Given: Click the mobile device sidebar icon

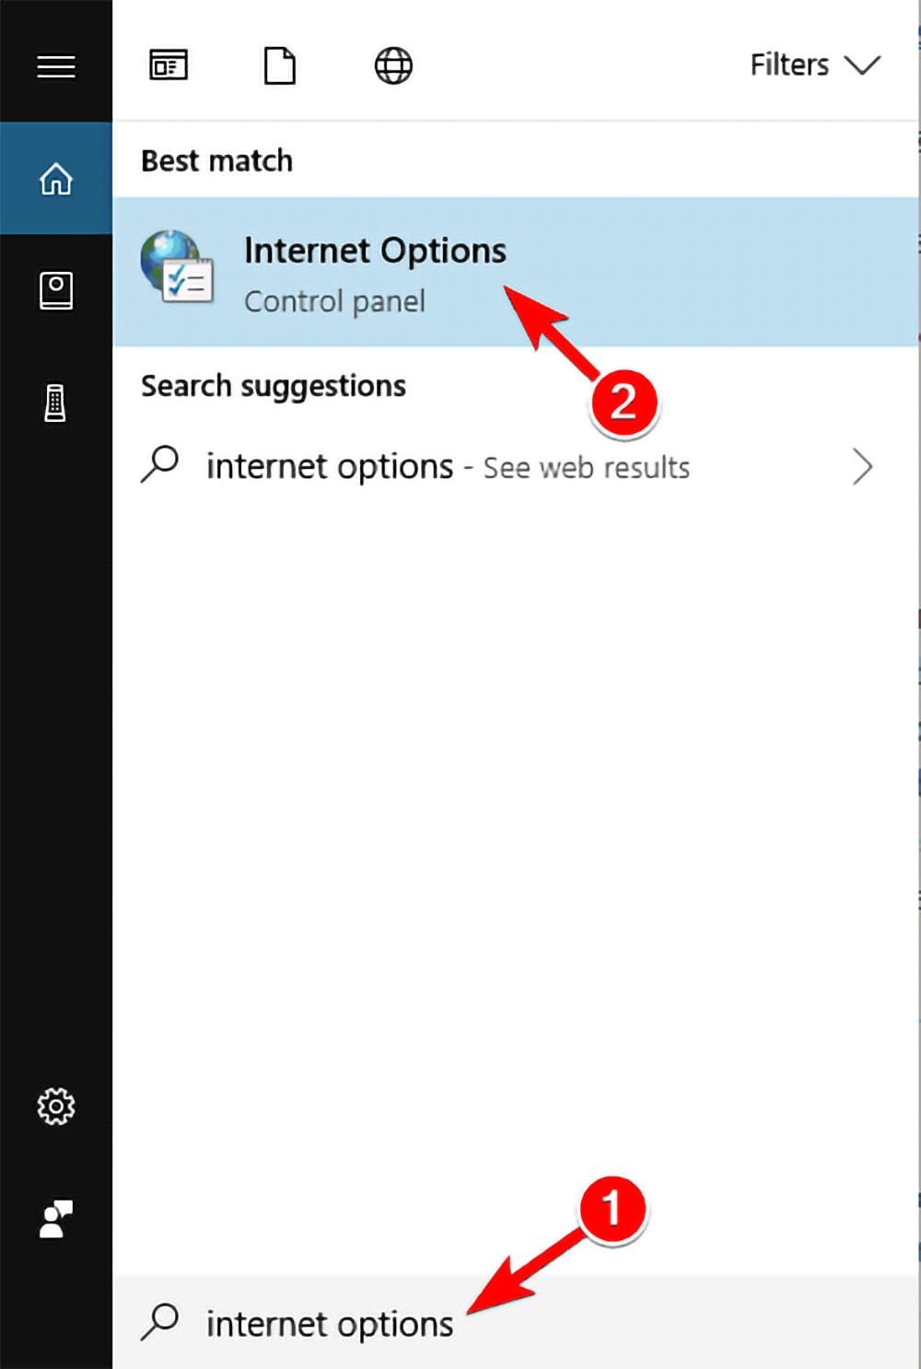Looking at the screenshot, I should click(x=55, y=402).
